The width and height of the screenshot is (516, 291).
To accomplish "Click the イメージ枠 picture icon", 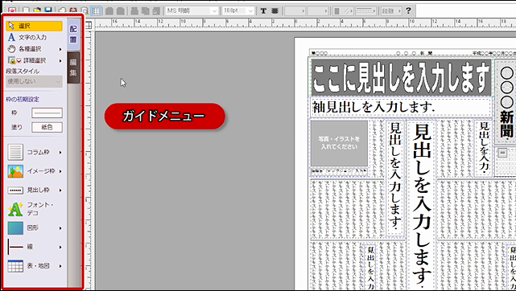I will [x=15, y=171].
